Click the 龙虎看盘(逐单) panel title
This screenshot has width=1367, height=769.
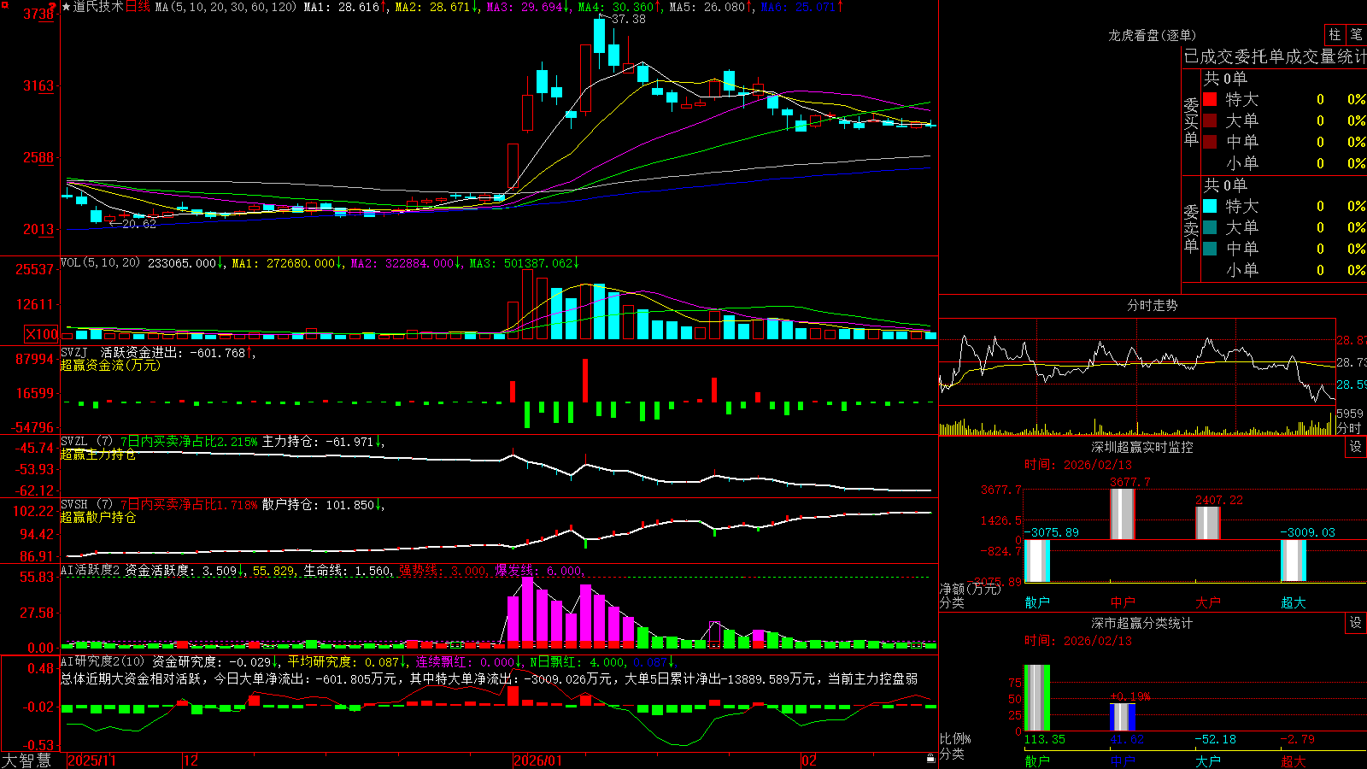(x=1152, y=35)
